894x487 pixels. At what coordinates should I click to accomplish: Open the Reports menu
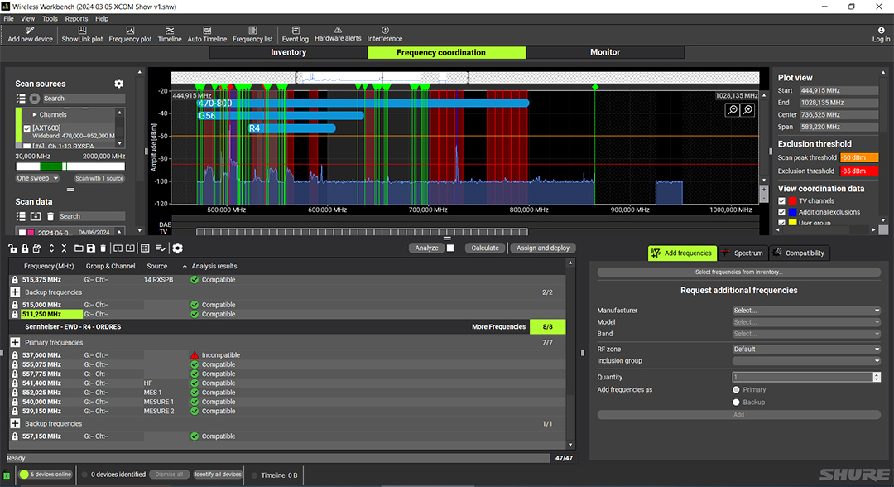tap(76, 18)
